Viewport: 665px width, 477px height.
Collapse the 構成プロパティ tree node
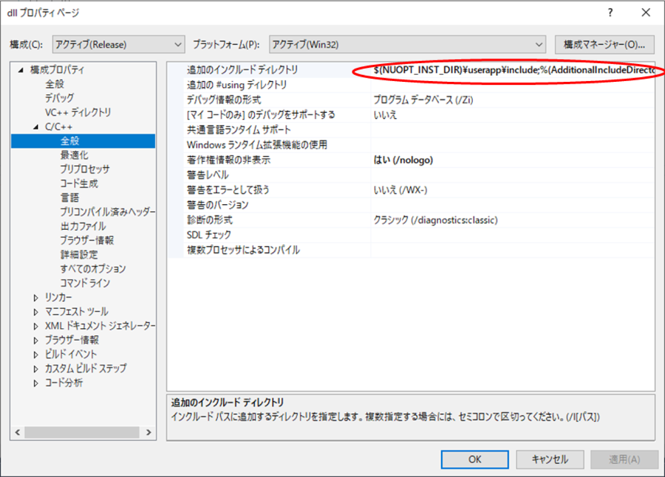(x=21, y=70)
